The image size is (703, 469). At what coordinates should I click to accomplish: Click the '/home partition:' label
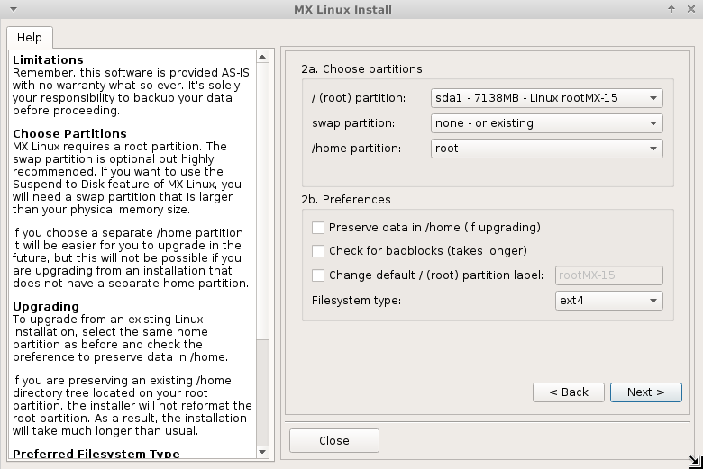356,149
